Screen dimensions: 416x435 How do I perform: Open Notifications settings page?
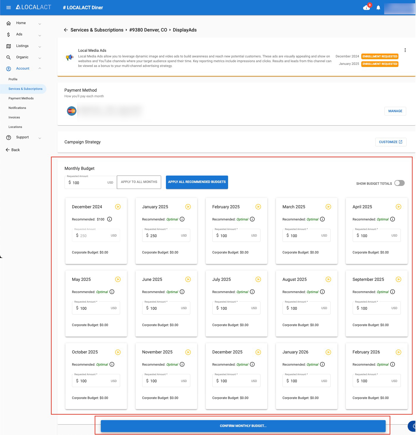click(x=17, y=108)
